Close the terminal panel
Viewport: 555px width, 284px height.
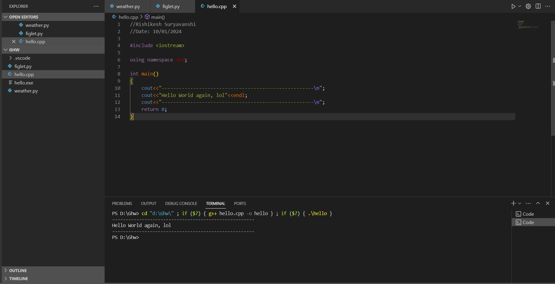click(x=548, y=203)
